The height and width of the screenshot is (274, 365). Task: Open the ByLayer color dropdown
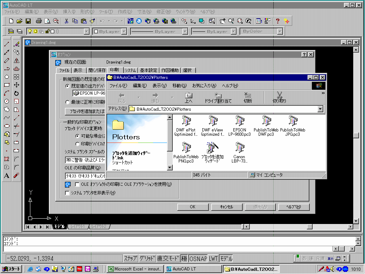click(124, 31)
